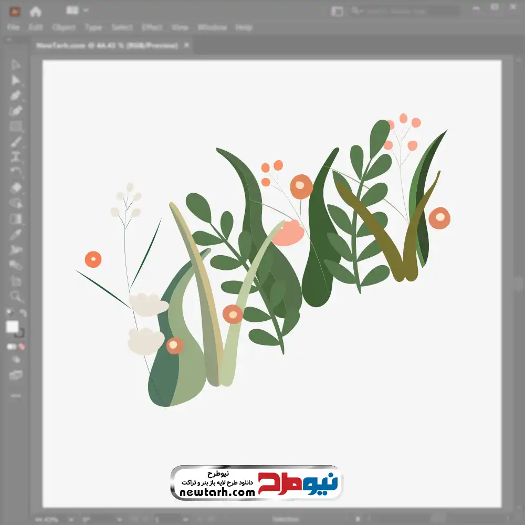The image size is (525, 525).
Task: Select the Zoom magnifier tool
Action: (15, 296)
